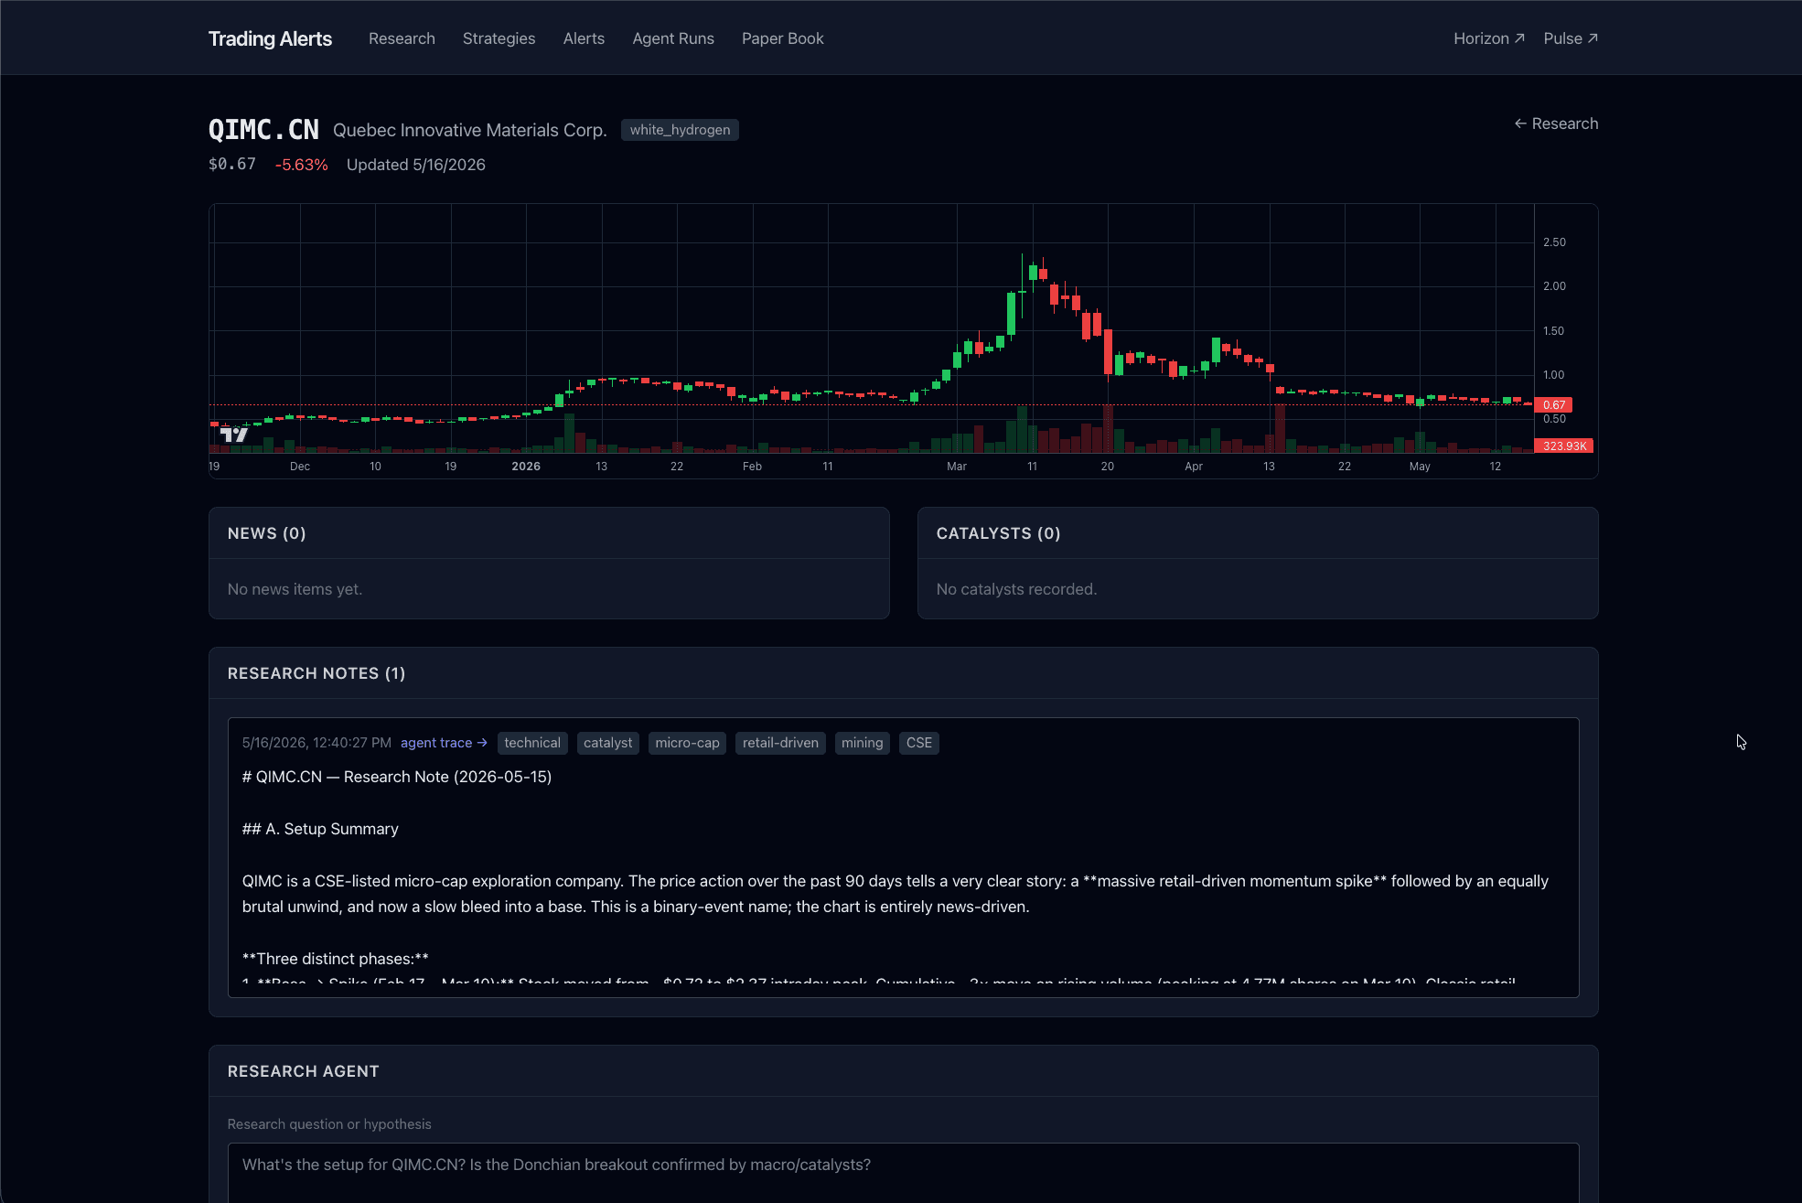The width and height of the screenshot is (1802, 1203).
Task: Focus the research question input field
Action: 903,1173
